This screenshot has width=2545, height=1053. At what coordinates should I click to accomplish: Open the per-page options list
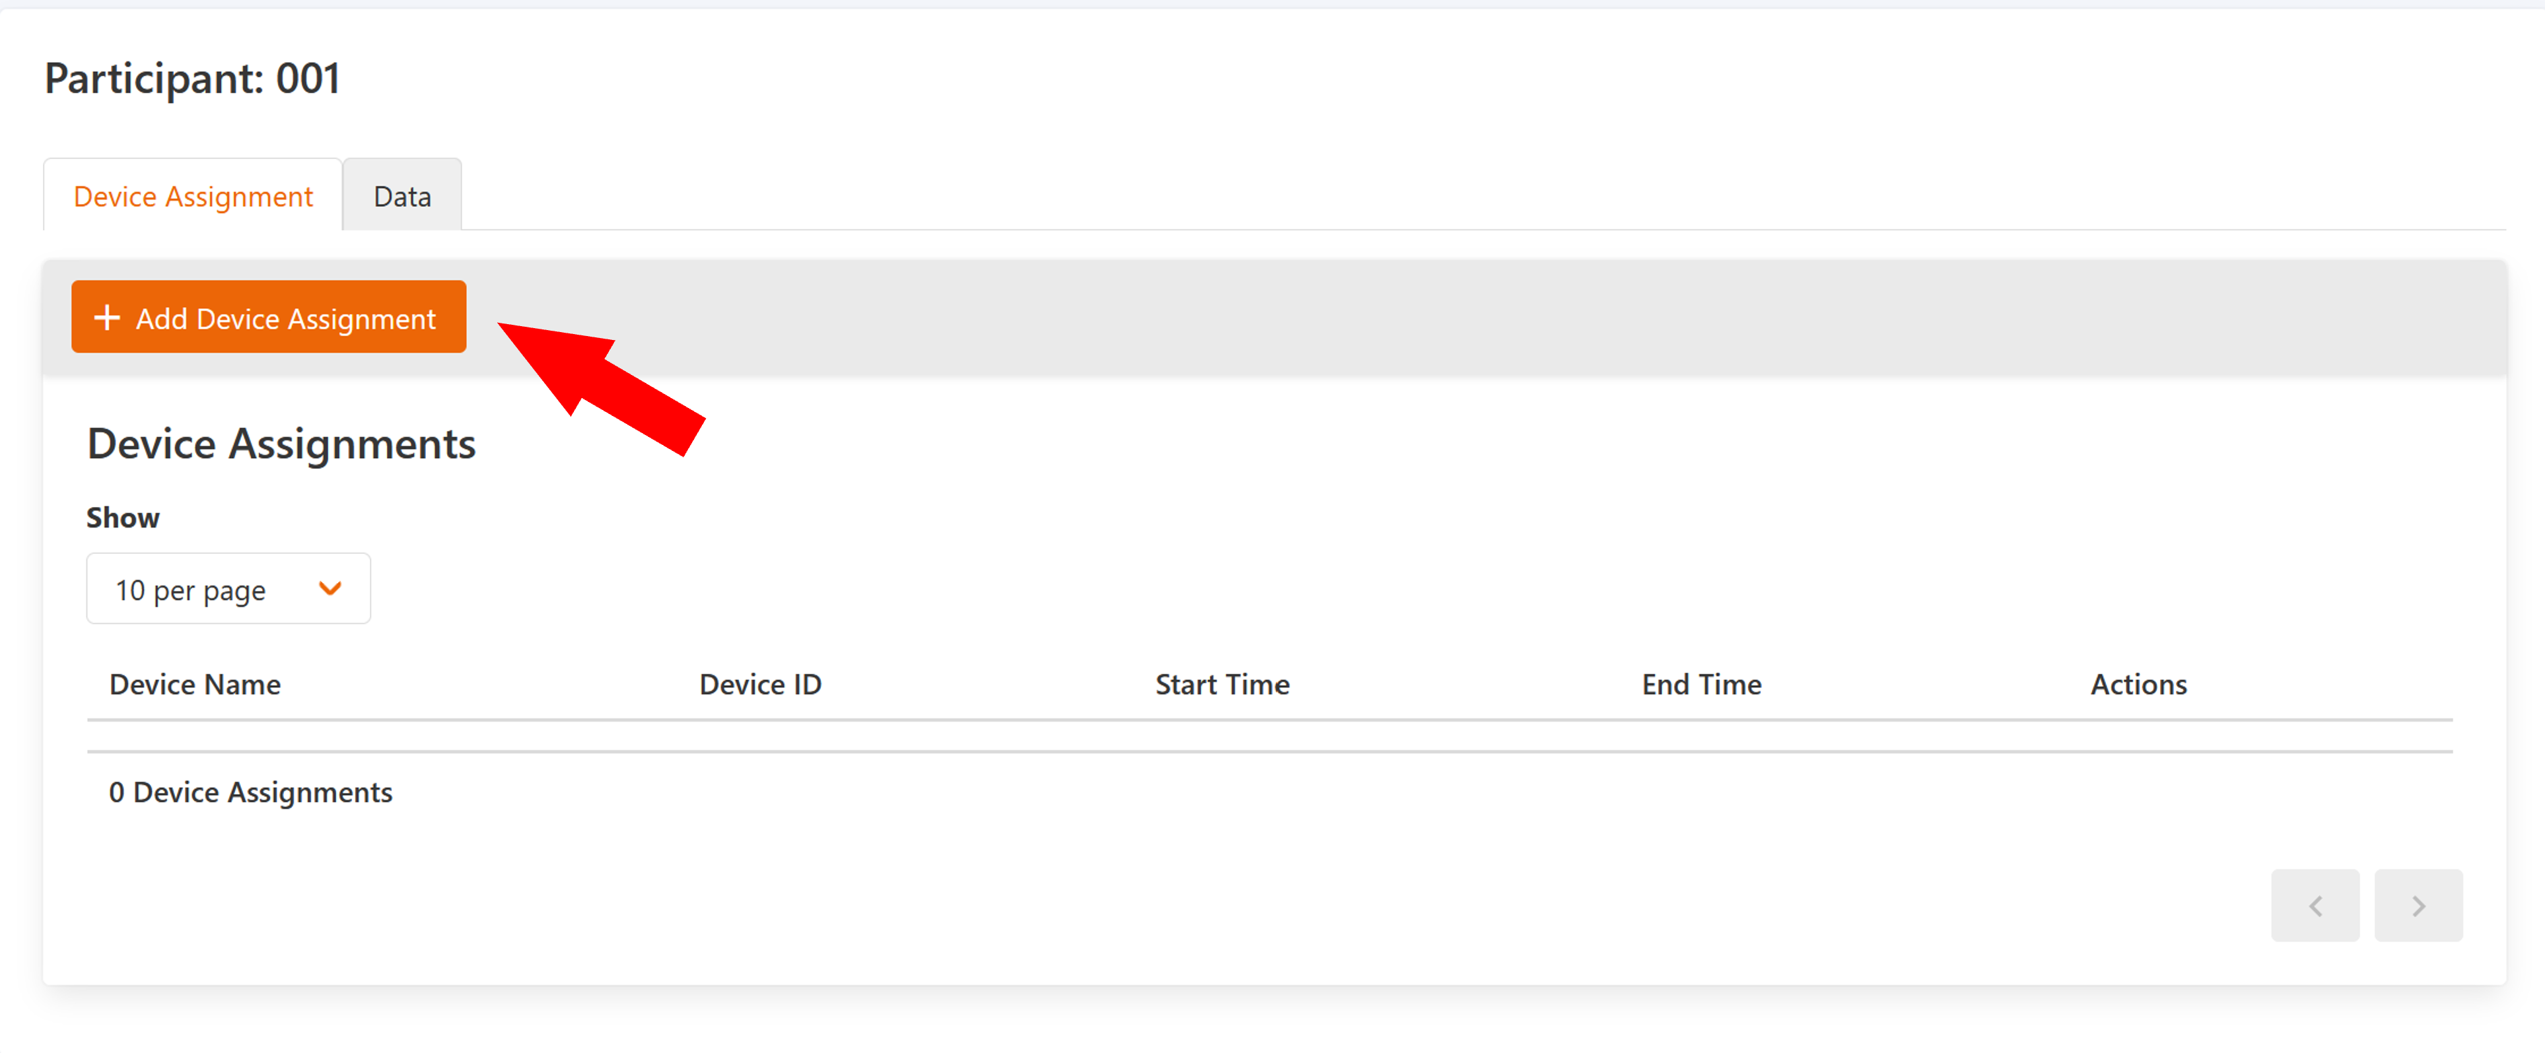(x=228, y=588)
